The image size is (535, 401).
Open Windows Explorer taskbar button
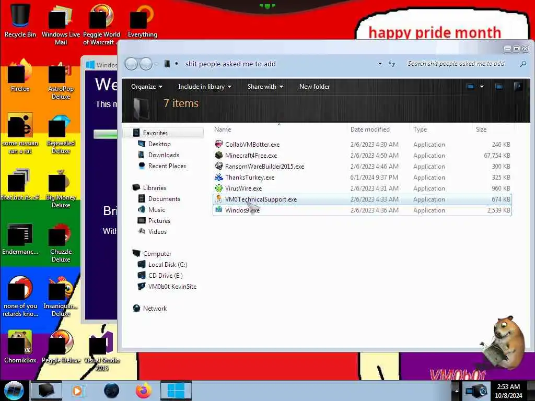pos(46,391)
